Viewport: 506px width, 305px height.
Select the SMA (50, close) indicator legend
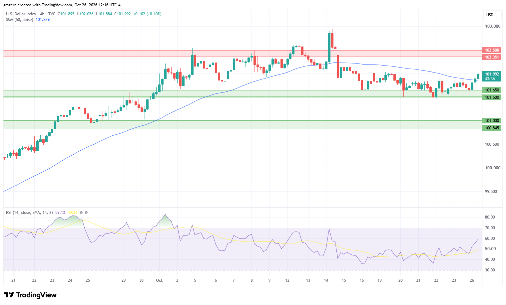coord(20,20)
